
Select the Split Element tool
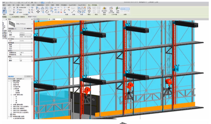point(55,8)
